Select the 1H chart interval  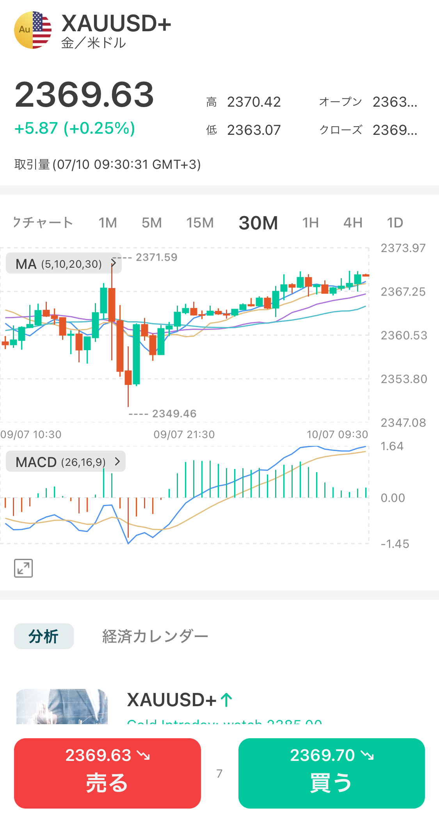point(311,223)
